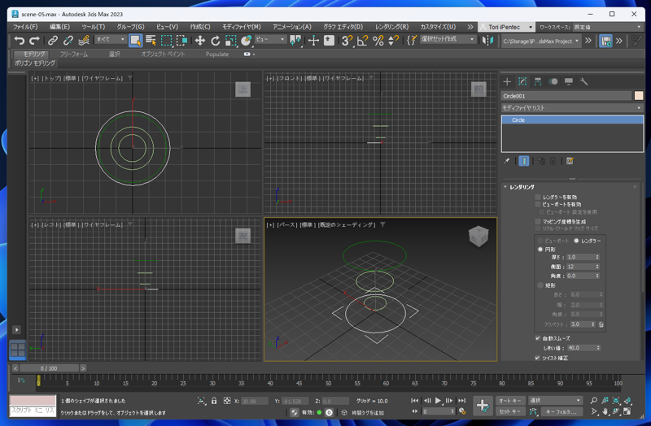Select the Link tool in toolbar
This screenshot has width=651, height=426.
pos(52,40)
